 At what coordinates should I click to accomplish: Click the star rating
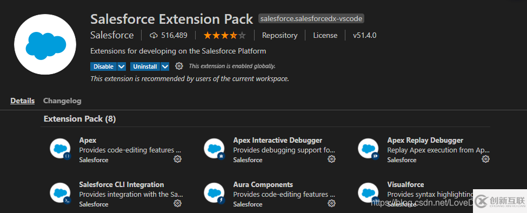pyautogui.click(x=224, y=35)
